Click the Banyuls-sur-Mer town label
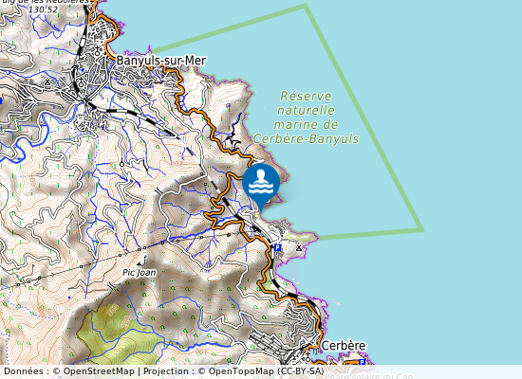 click(161, 61)
